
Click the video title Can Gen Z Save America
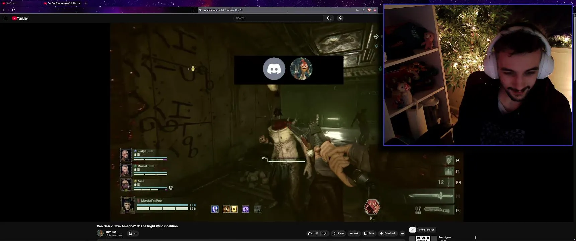137,226
